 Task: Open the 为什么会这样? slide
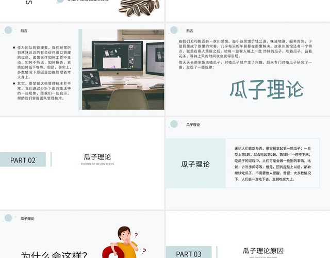82,234
